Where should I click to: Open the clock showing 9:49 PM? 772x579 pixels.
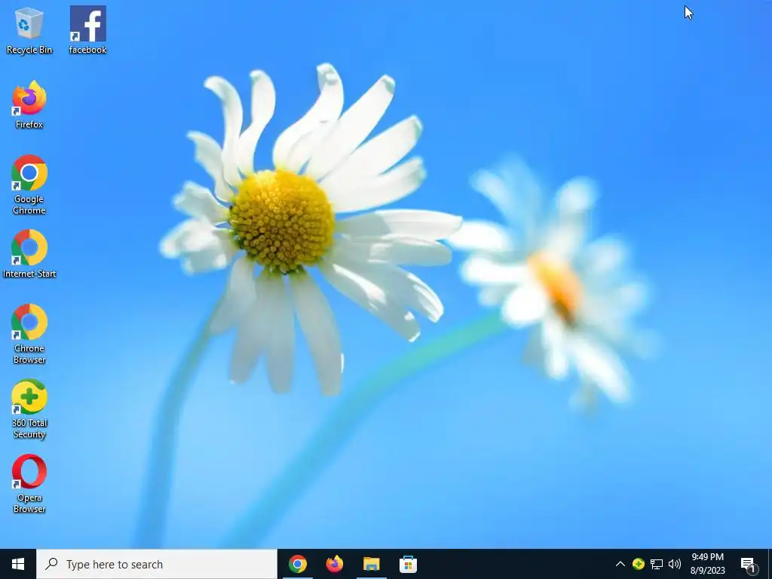click(707, 564)
